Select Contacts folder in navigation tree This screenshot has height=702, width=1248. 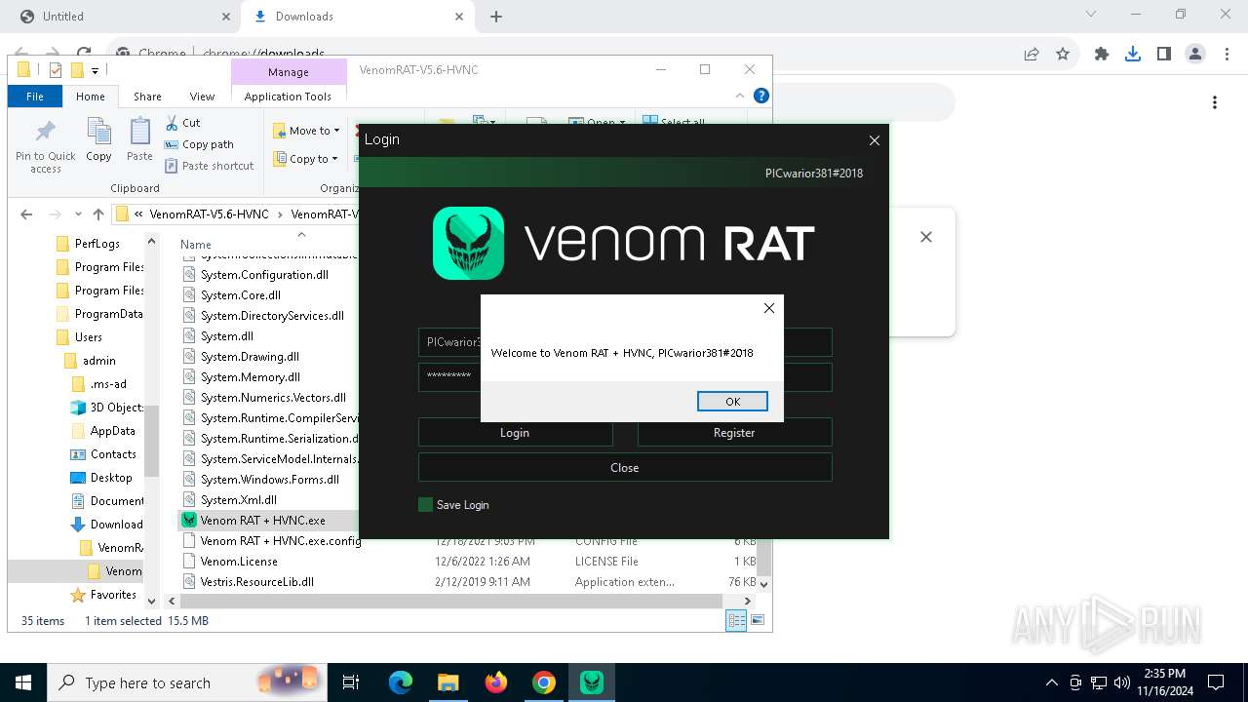coord(103,454)
